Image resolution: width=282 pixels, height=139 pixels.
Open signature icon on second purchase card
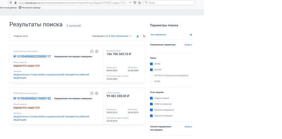[92, 93]
